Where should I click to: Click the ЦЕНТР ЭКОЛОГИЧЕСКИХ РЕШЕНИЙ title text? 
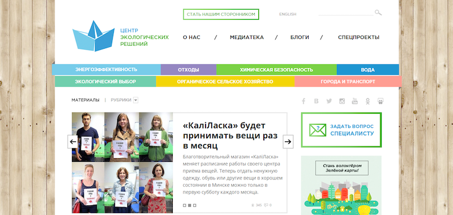pyautogui.click(x=144, y=37)
